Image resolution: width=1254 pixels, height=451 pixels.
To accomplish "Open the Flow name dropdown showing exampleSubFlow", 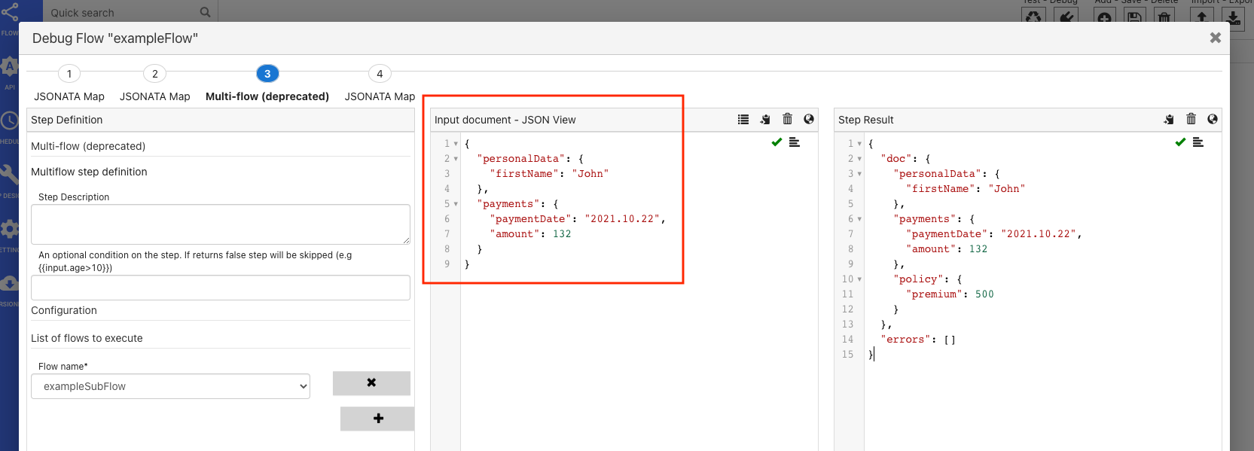I will pyautogui.click(x=170, y=386).
